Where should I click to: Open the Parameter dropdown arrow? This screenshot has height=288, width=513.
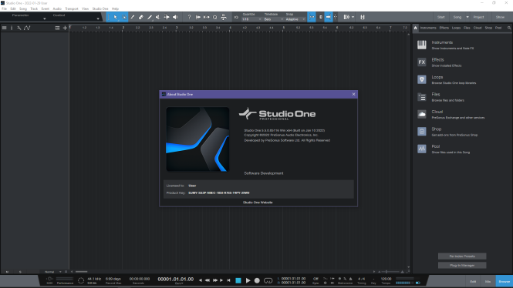pos(45,19)
